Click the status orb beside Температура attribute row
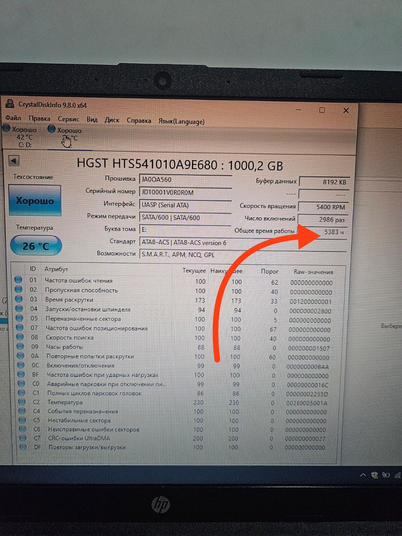The width and height of the screenshot is (402, 536). (22, 402)
